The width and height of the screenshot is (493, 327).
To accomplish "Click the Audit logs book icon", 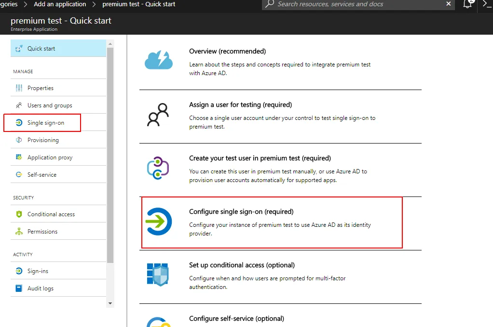I will (x=19, y=288).
